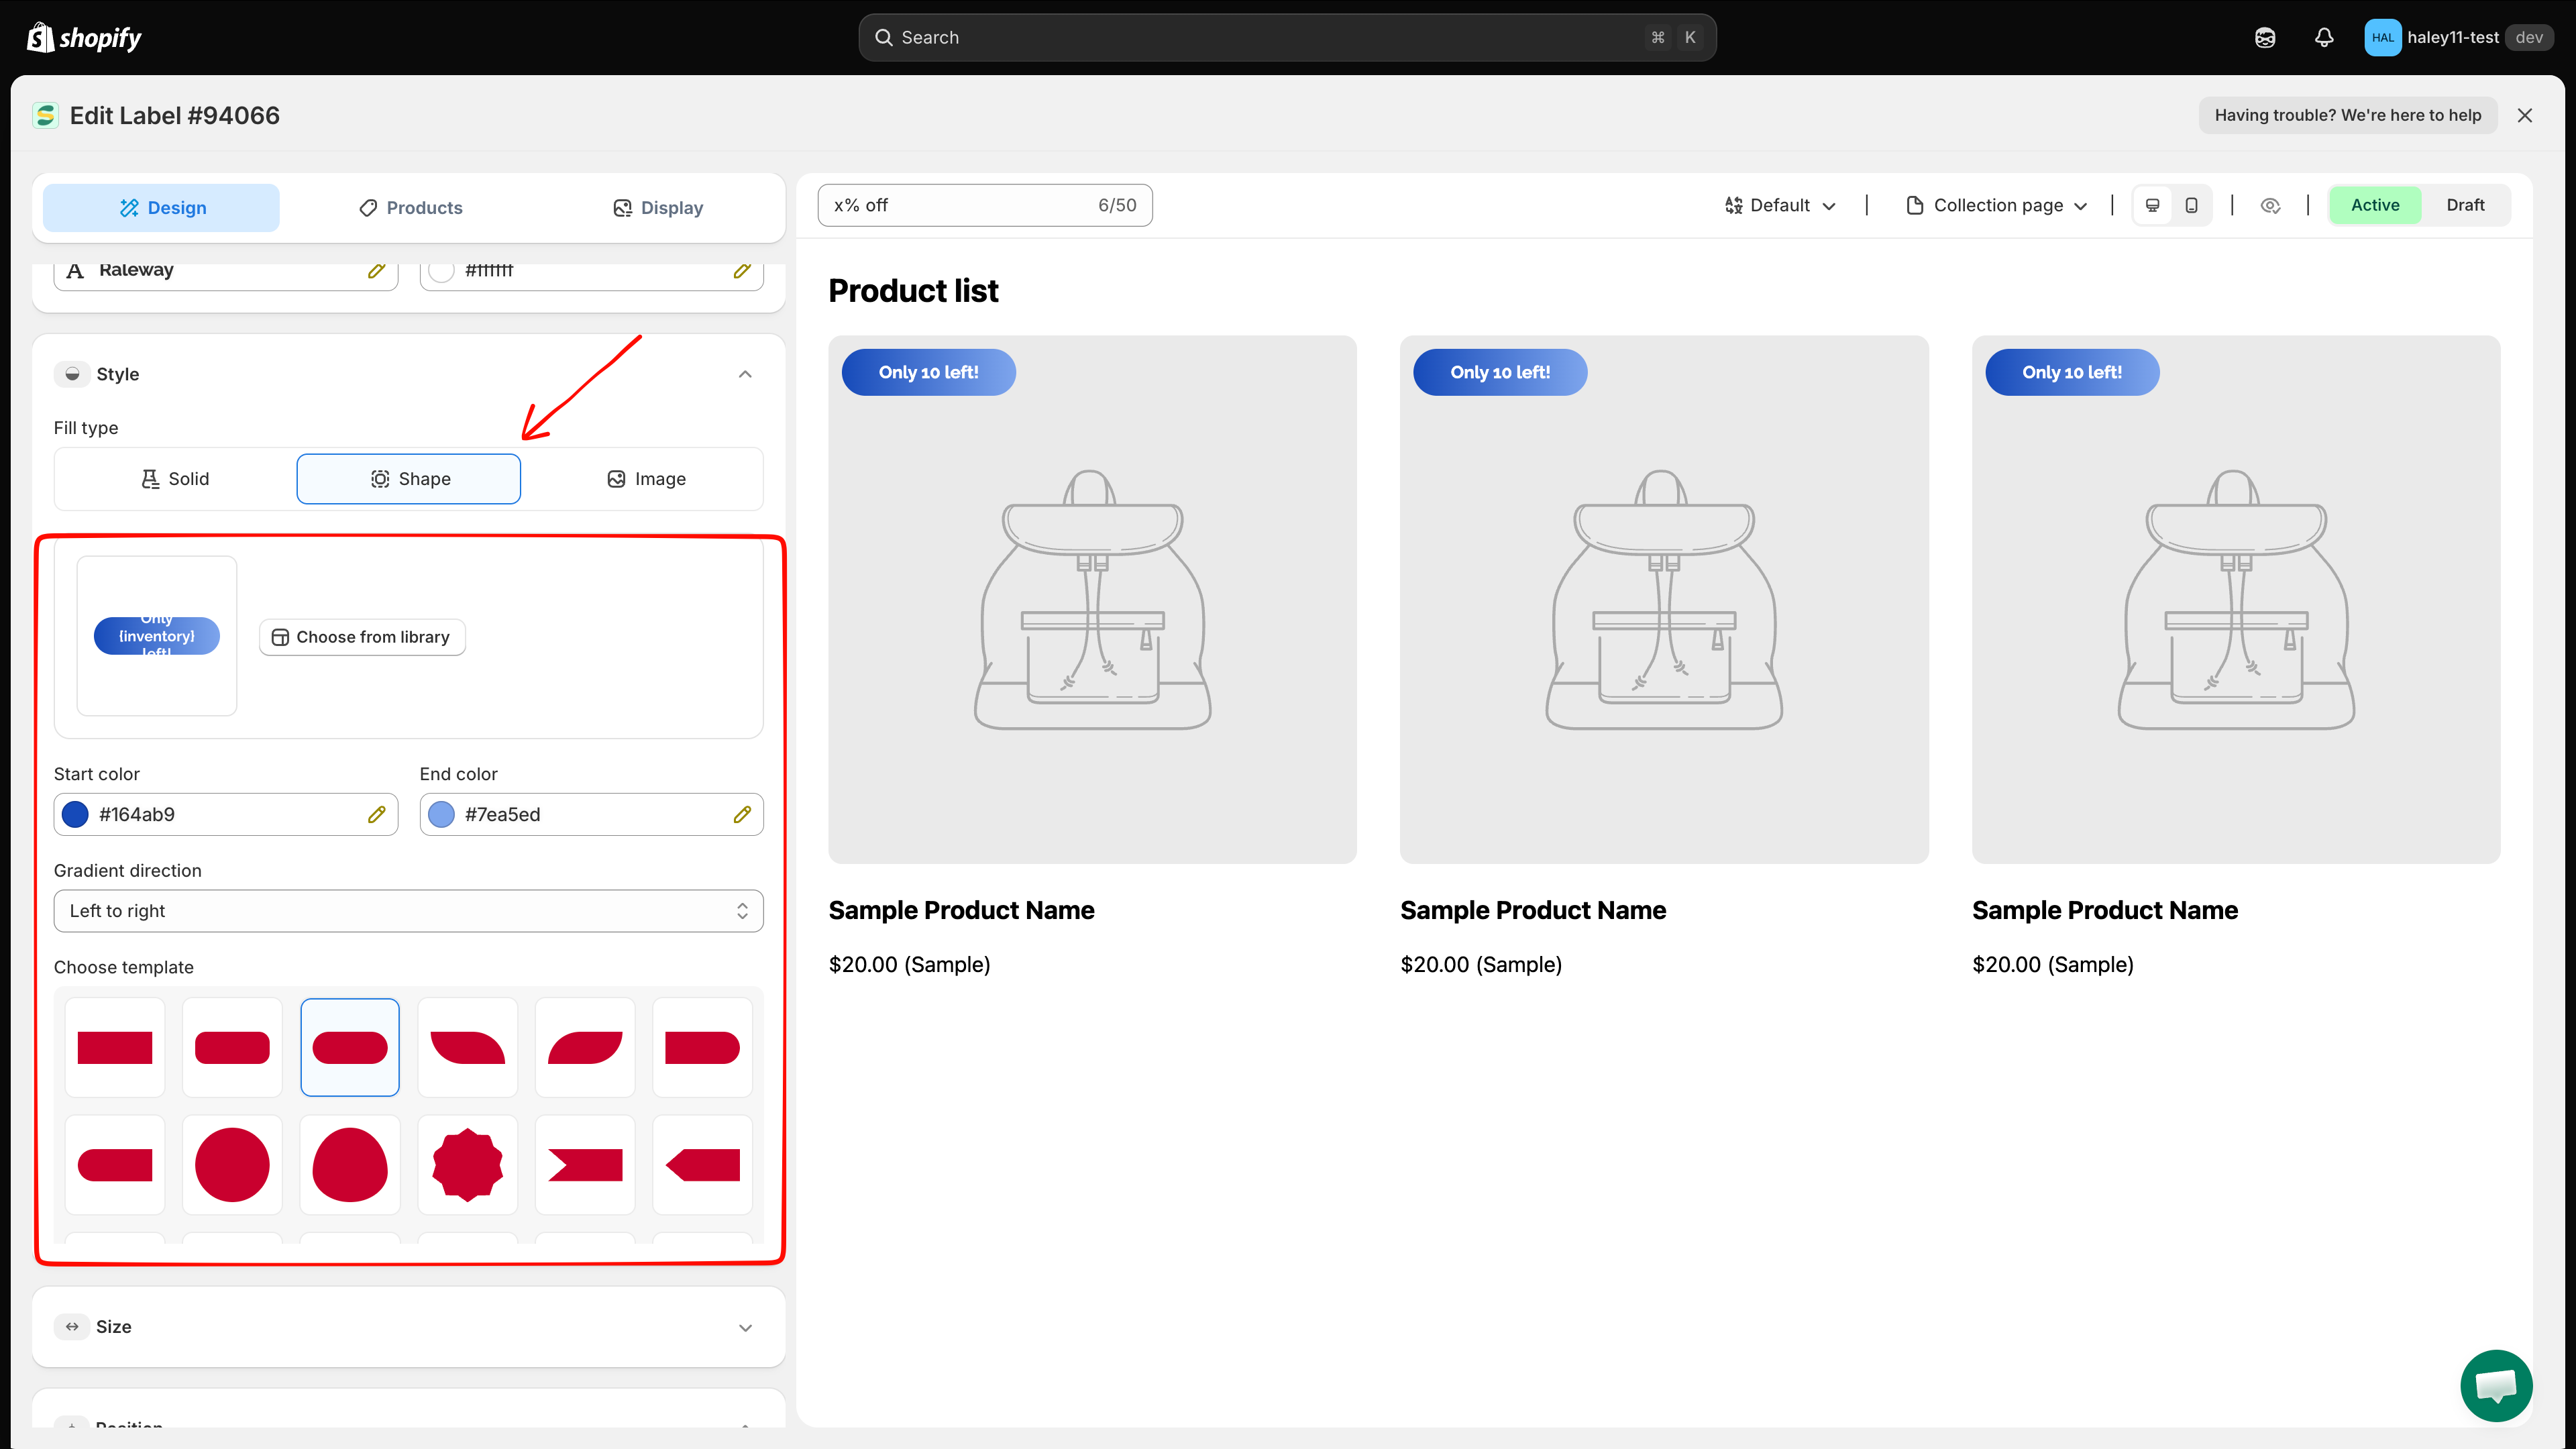2576x1449 pixels.
Task: Choose Image fill type
Action: [x=646, y=479]
